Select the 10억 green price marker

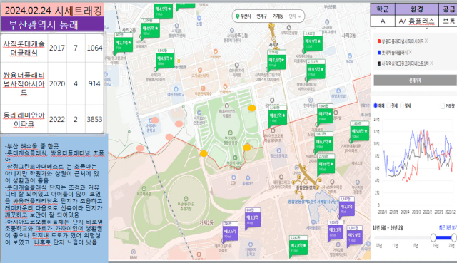[326, 164]
